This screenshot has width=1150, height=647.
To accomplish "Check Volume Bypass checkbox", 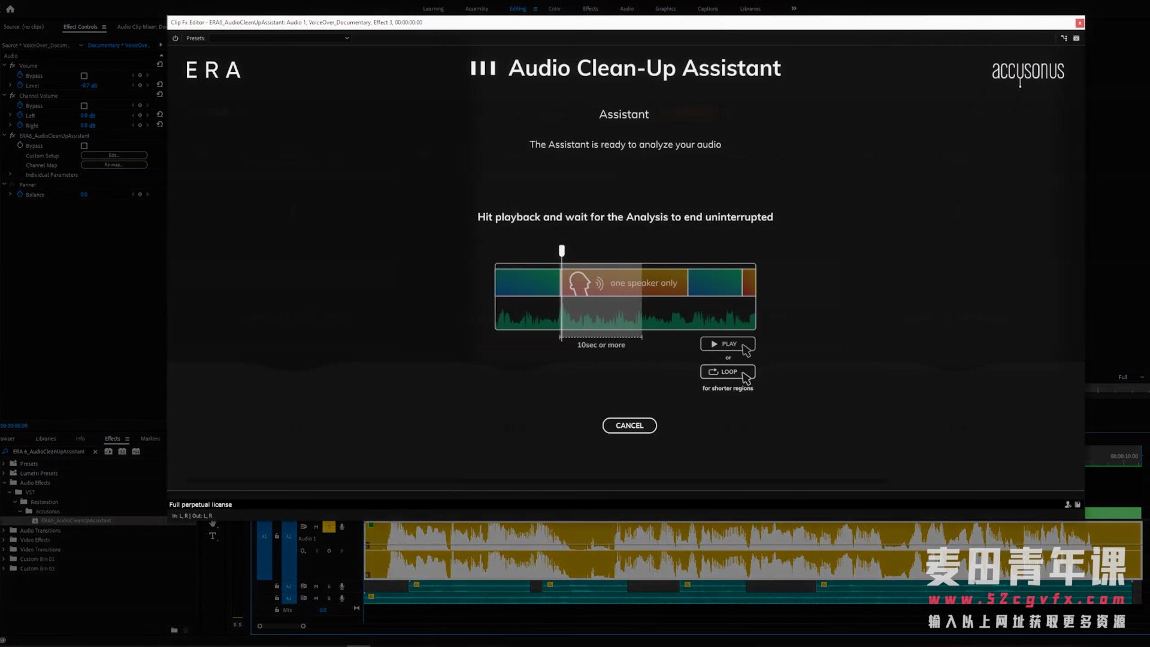I will coord(84,76).
